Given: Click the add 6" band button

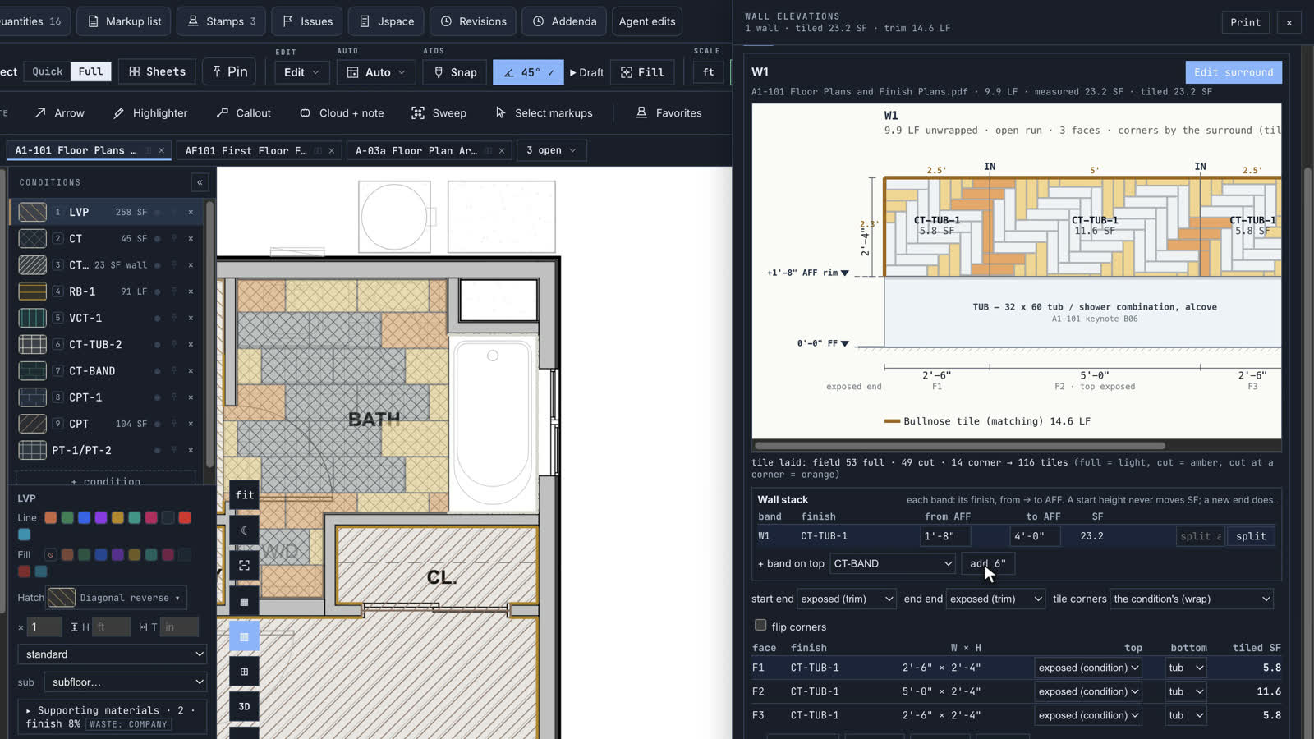Looking at the screenshot, I should [x=988, y=563].
